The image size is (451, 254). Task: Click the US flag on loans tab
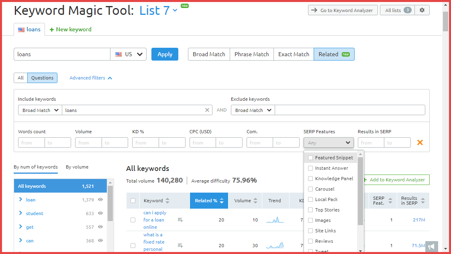click(x=21, y=30)
